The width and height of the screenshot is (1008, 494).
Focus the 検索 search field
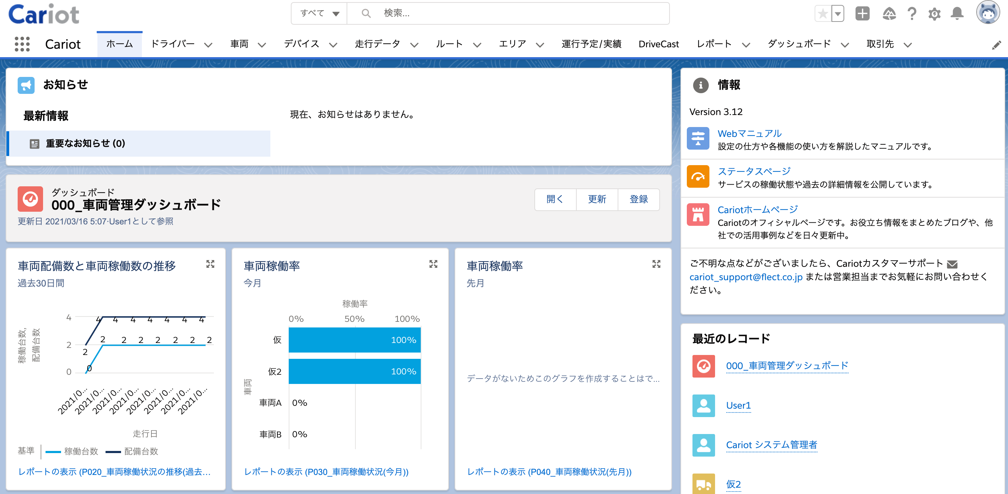[x=508, y=13]
